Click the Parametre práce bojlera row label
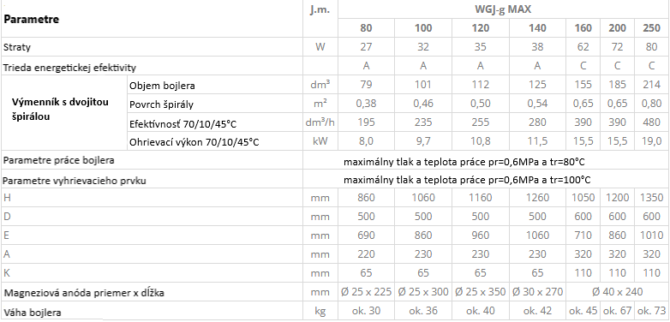 click(58, 161)
